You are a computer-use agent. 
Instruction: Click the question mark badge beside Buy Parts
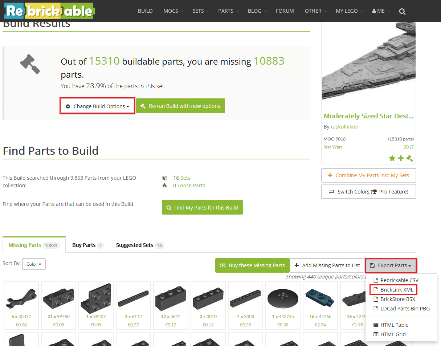[100, 245]
